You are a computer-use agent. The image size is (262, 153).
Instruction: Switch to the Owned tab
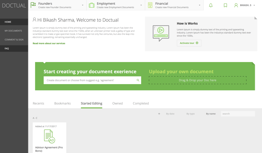point(117,103)
